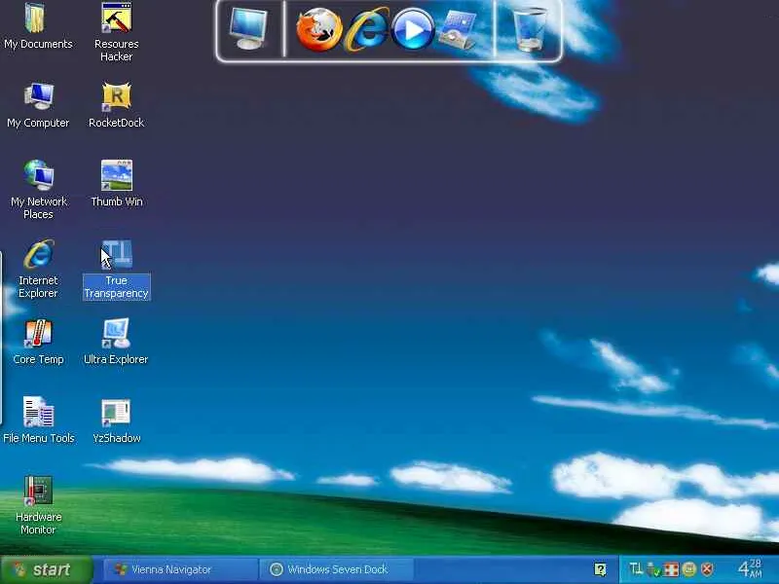The width and height of the screenshot is (779, 584).
Task: Click the red and white squares tray icon
Action: (671, 569)
